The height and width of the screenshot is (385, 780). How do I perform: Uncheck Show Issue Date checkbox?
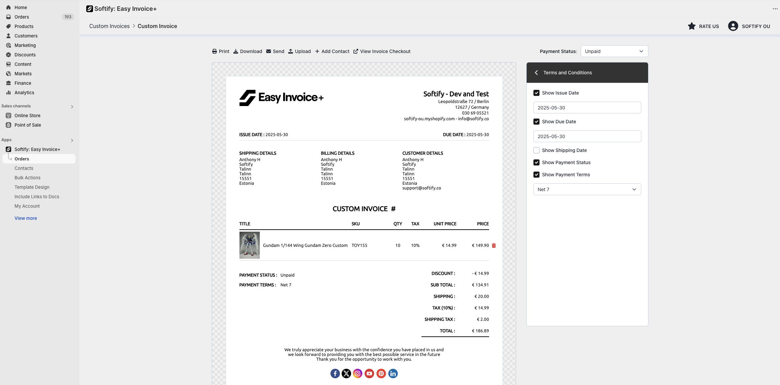pyautogui.click(x=536, y=93)
